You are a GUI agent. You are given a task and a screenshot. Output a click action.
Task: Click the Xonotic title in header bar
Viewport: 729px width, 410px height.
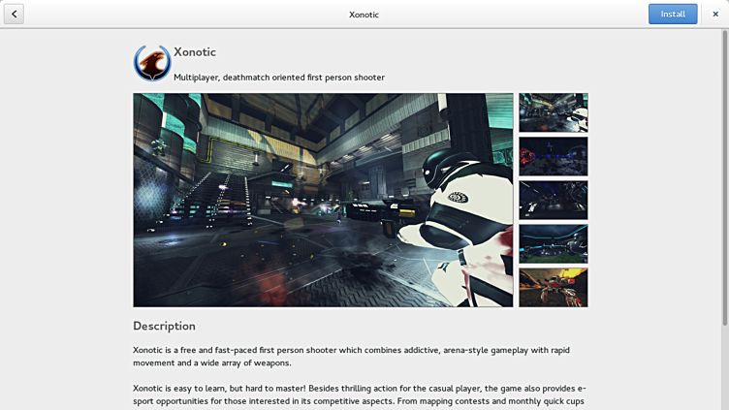pos(364,15)
